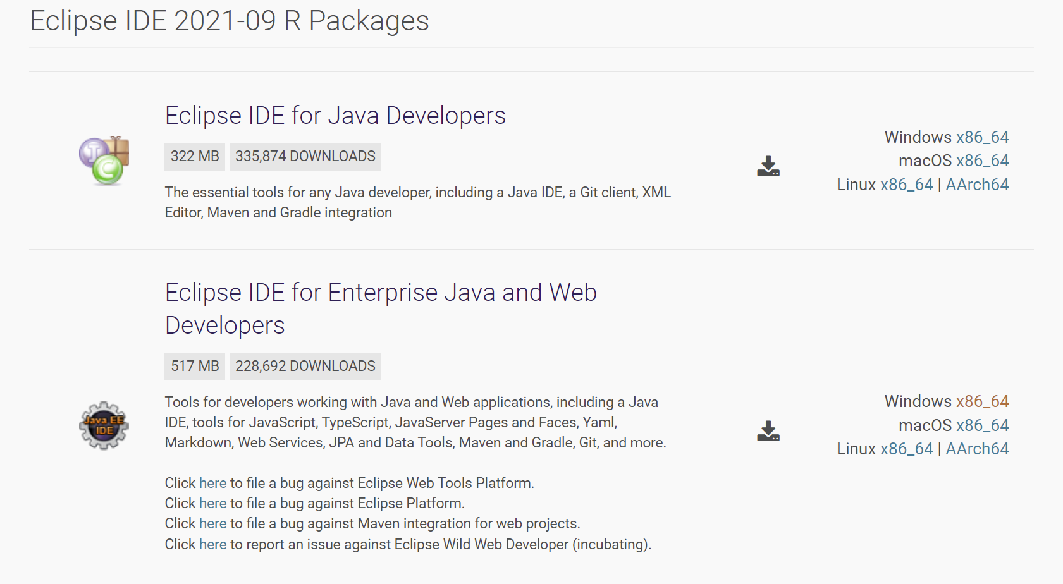Download Linux x86_64 for Java Developers

click(906, 185)
